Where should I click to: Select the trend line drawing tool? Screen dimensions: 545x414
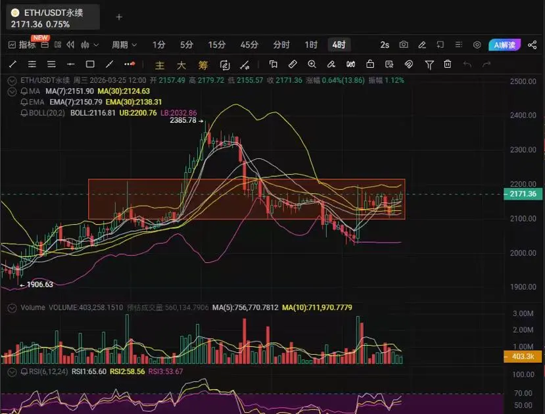point(12,64)
